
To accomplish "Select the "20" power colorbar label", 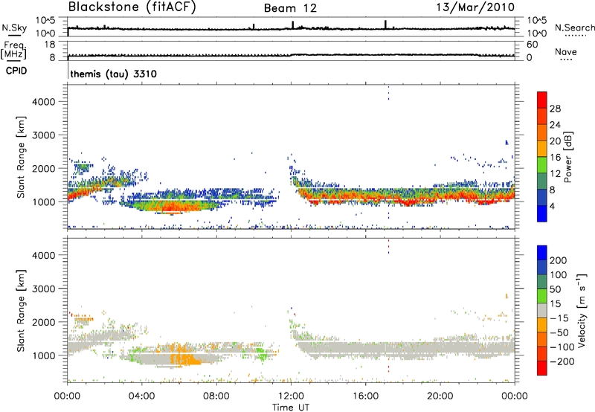I will [x=555, y=141].
